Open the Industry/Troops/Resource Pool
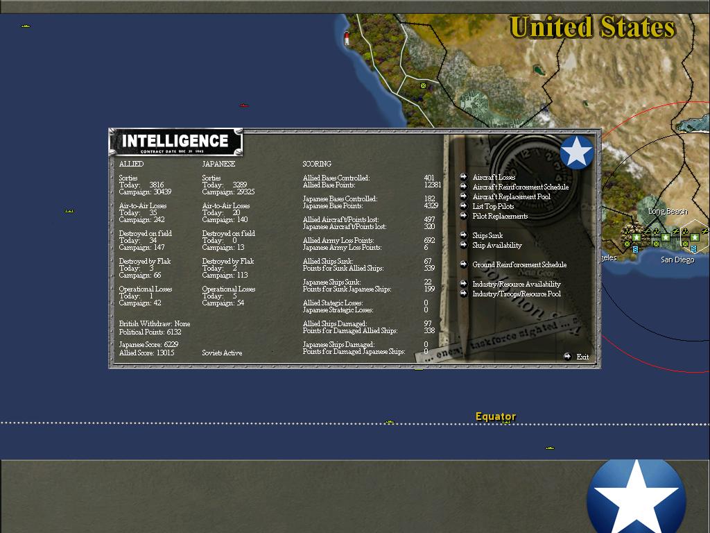 (x=516, y=294)
